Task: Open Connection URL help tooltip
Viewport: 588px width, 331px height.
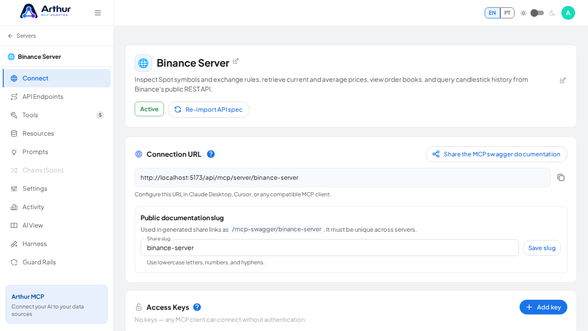Action: [x=211, y=154]
